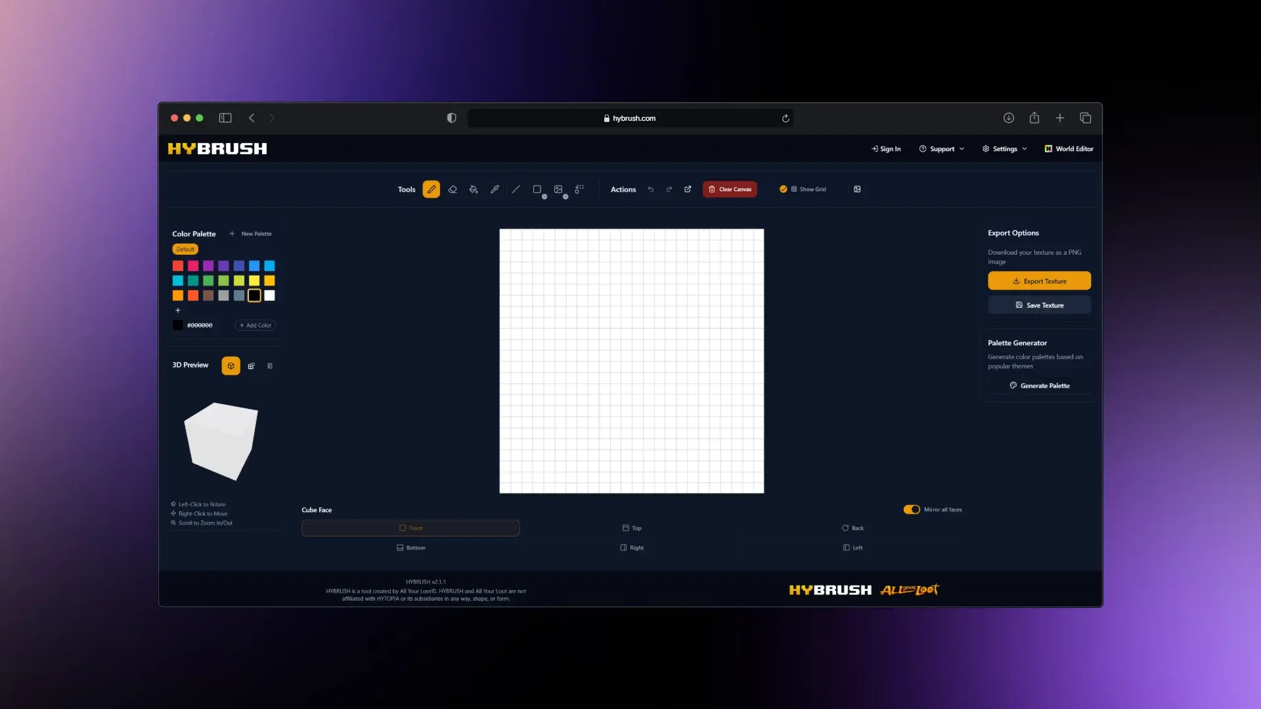The image size is (1261, 709).
Task: Click Export Texture to download PNG
Action: click(x=1039, y=280)
